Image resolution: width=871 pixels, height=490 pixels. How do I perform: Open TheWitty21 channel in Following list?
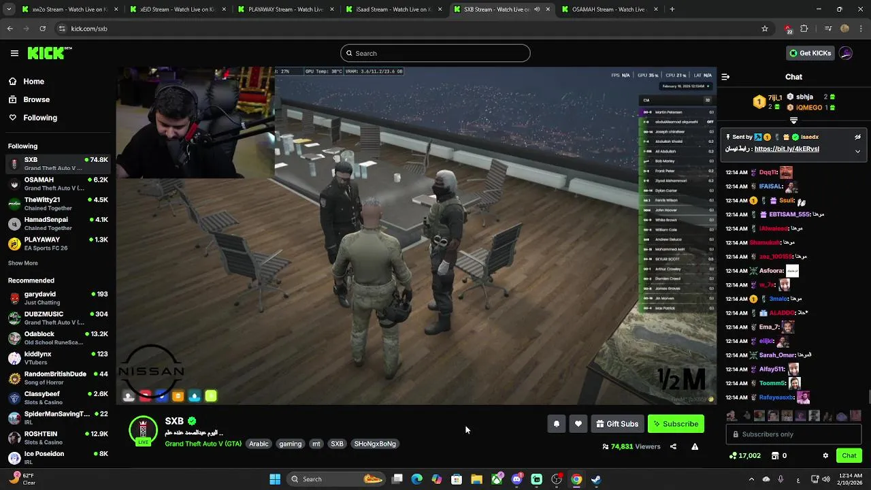click(58, 203)
